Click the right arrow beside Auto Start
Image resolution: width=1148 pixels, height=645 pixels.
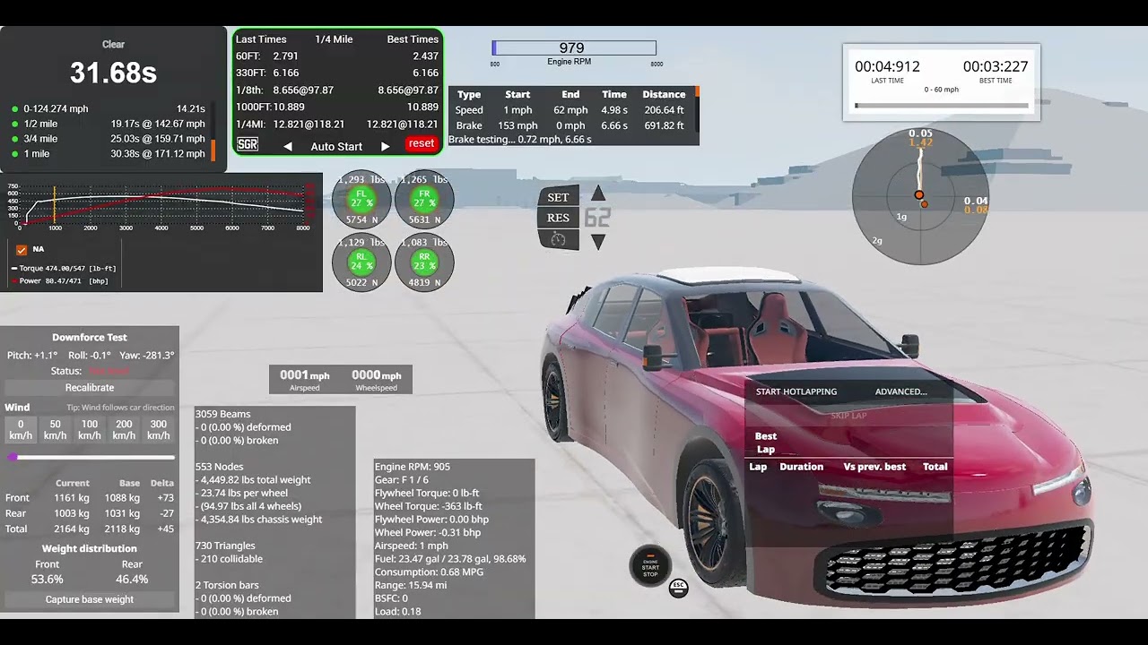click(x=385, y=146)
